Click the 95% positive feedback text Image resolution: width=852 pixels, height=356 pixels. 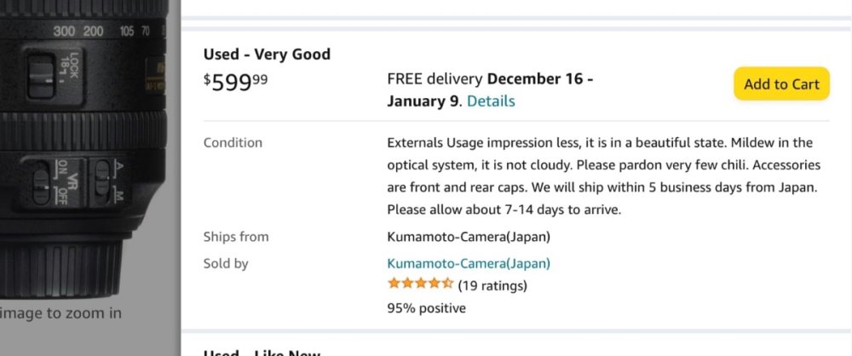click(426, 307)
